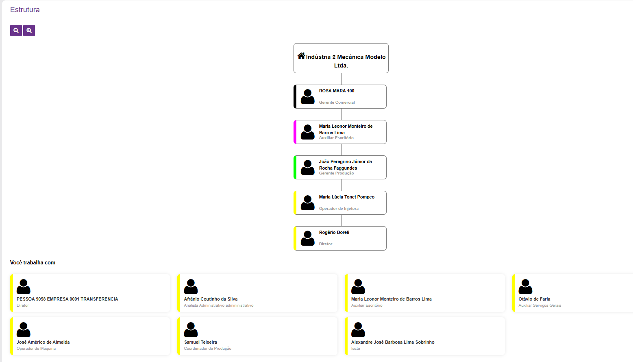Screen dimensions: 633x362
Task: Click Samuel Teixeira's person avatar icon
Action: point(191,329)
